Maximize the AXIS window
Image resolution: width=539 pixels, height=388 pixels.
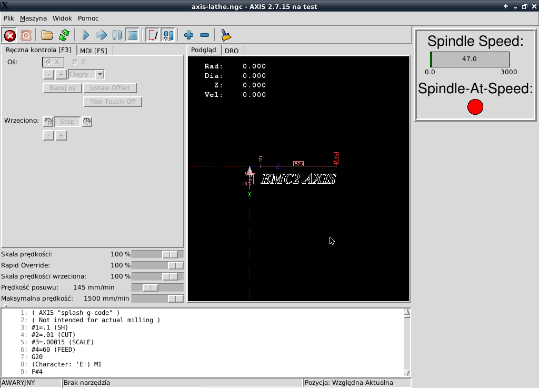pyautogui.click(x=525, y=6)
